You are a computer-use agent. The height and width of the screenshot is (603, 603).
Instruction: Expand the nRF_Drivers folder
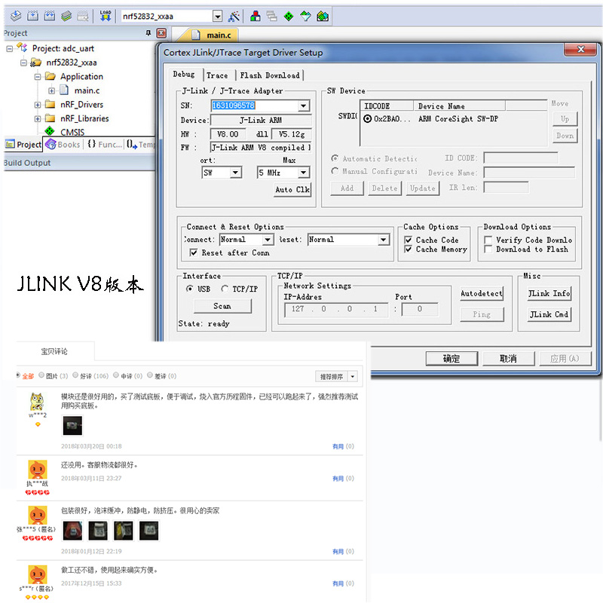(37, 105)
